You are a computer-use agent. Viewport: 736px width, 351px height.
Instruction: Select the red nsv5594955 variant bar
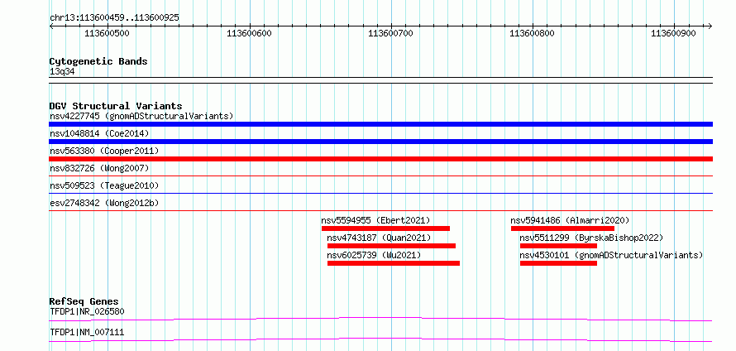(x=386, y=228)
